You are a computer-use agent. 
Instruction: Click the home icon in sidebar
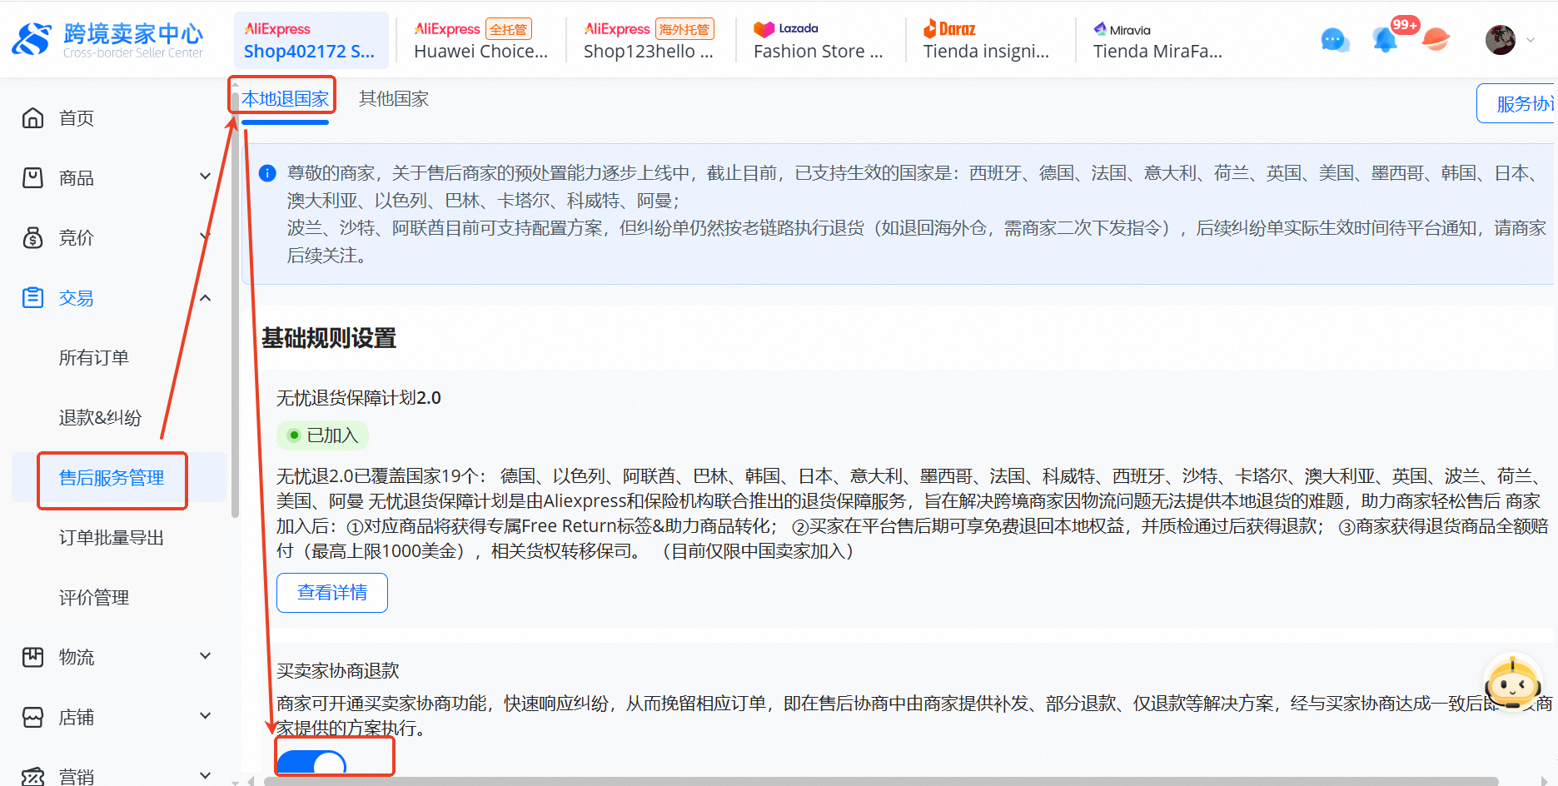[x=32, y=118]
